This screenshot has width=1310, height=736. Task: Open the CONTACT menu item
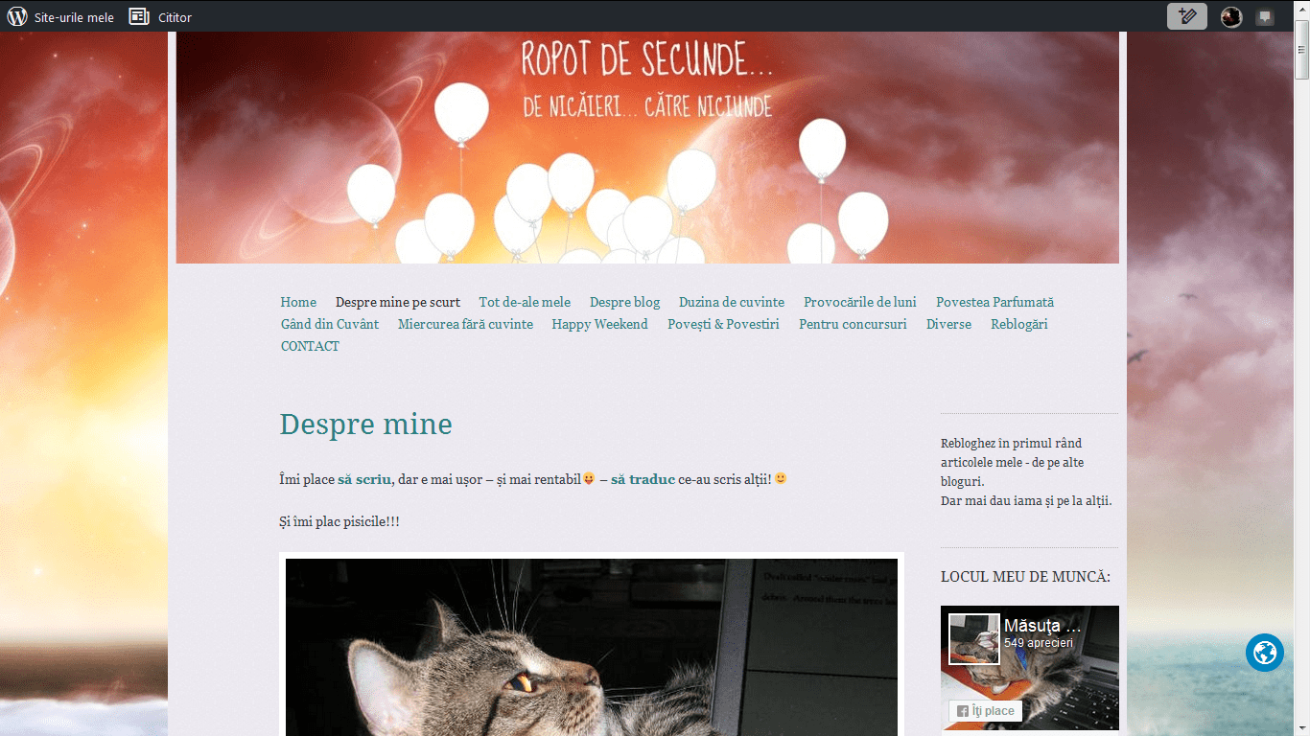pos(310,346)
